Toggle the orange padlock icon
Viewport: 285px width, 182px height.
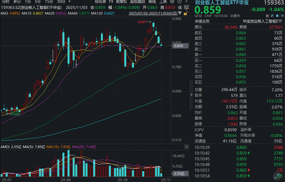[186, 14]
